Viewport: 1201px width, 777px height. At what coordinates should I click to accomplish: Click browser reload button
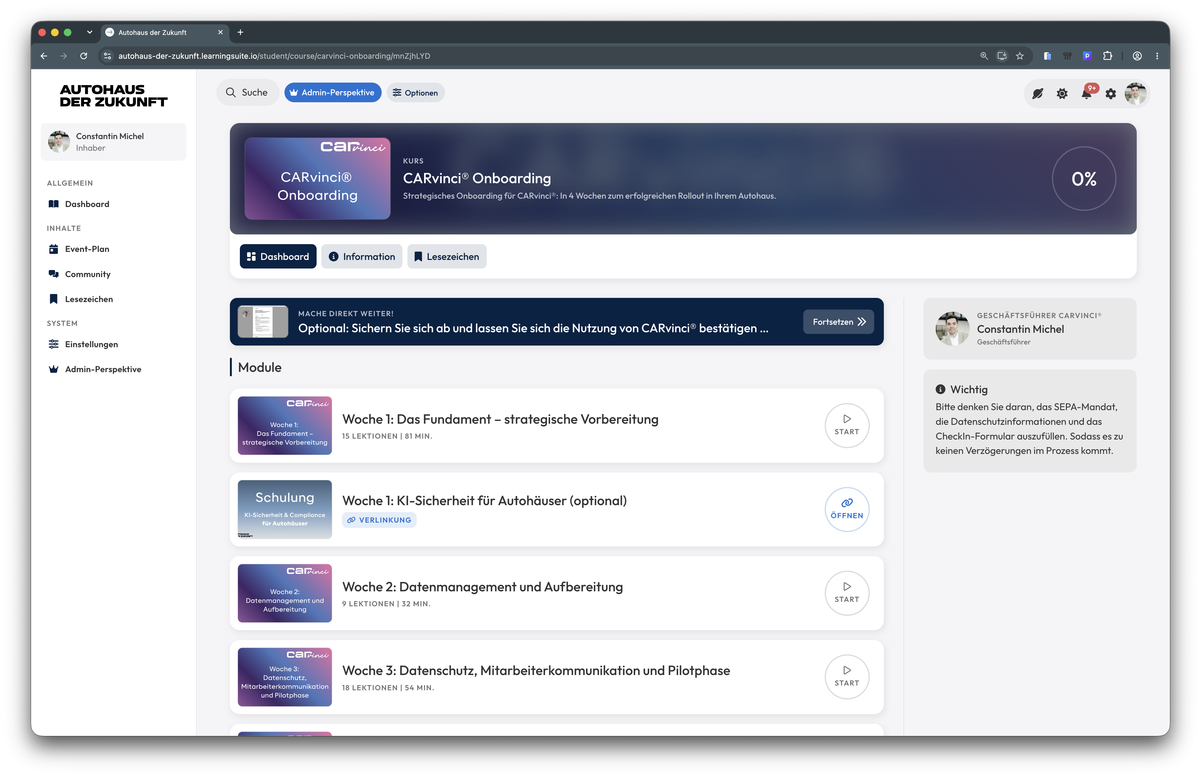pos(84,56)
